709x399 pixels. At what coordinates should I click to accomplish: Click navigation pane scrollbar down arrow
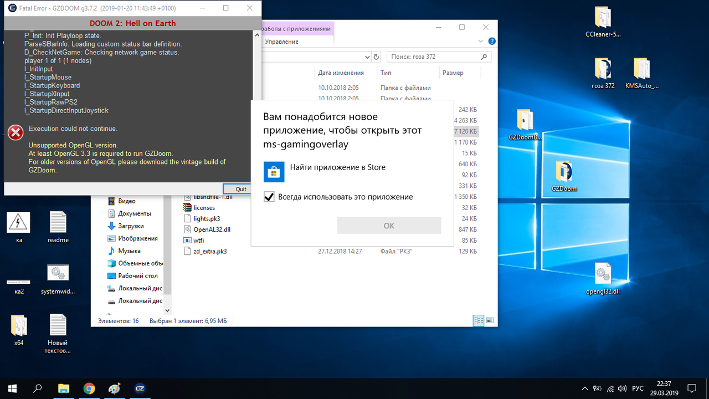[x=168, y=311]
